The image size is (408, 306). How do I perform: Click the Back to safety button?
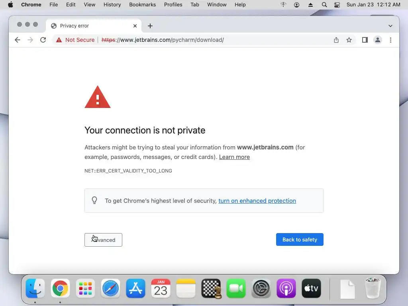pyautogui.click(x=300, y=239)
